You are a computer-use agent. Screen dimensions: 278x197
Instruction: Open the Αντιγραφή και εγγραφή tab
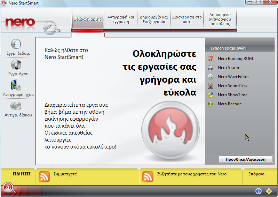121,19
